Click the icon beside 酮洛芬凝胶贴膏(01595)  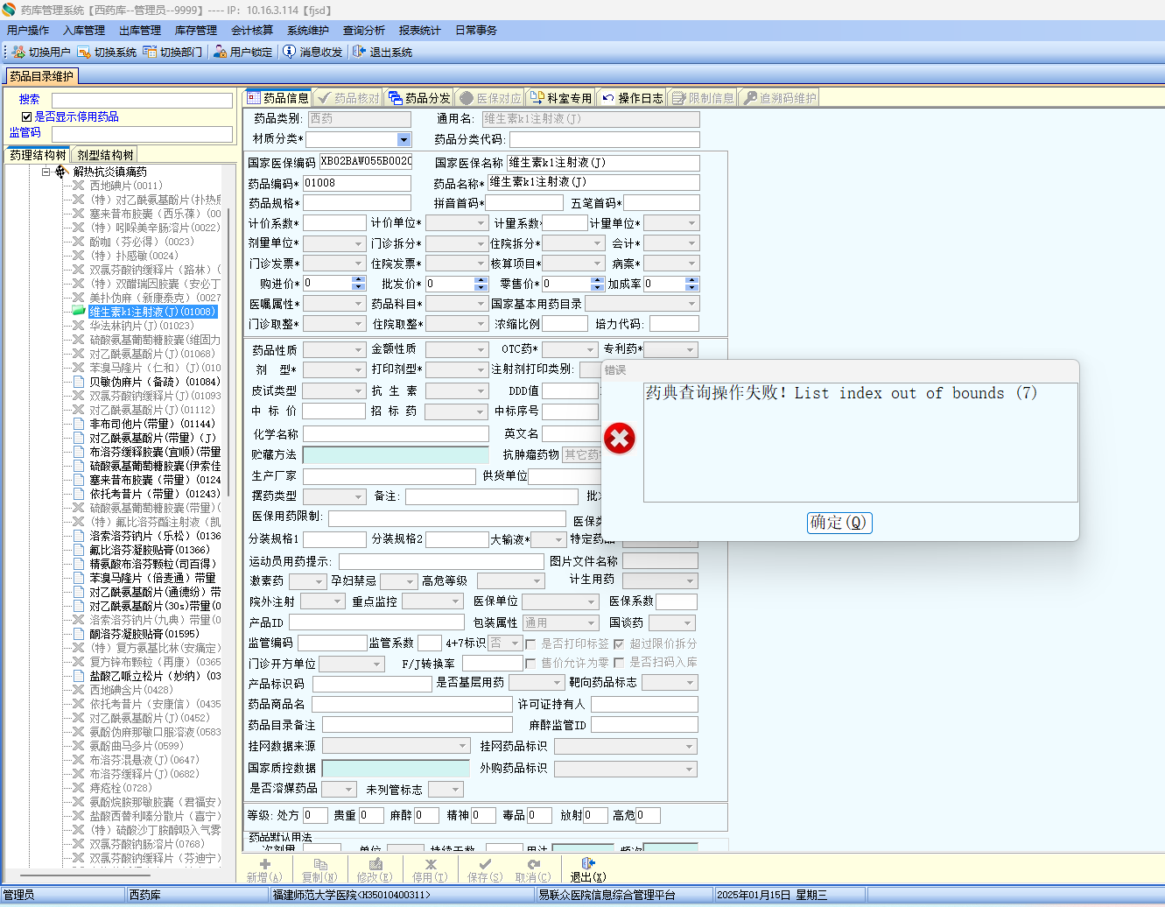[x=79, y=634]
